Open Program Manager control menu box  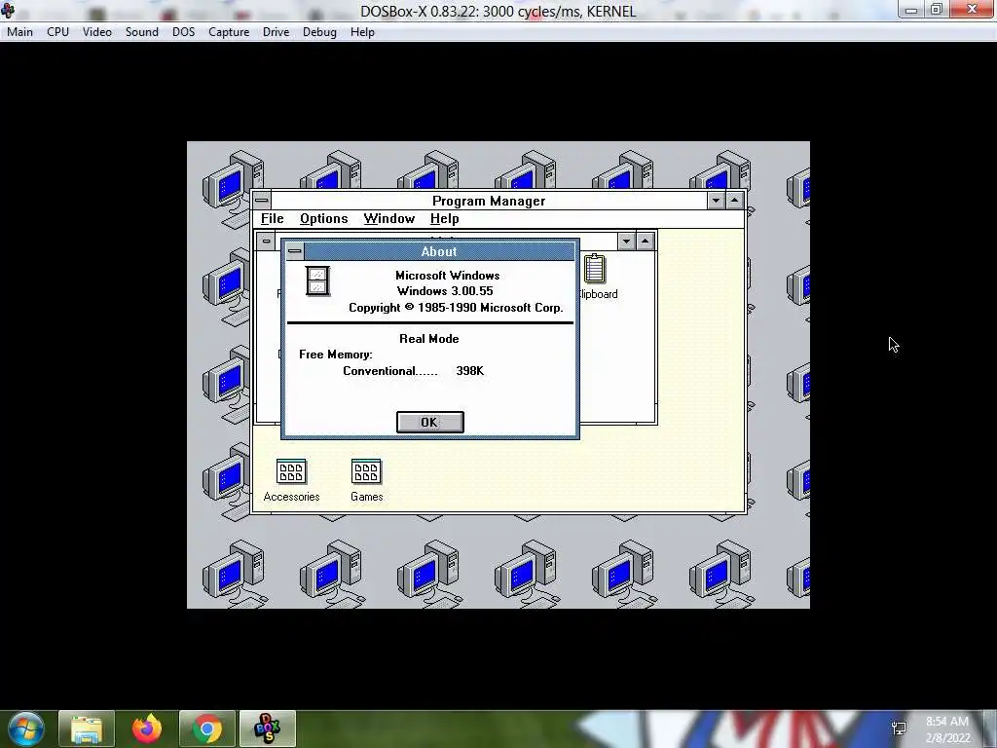[x=261, y=201]
